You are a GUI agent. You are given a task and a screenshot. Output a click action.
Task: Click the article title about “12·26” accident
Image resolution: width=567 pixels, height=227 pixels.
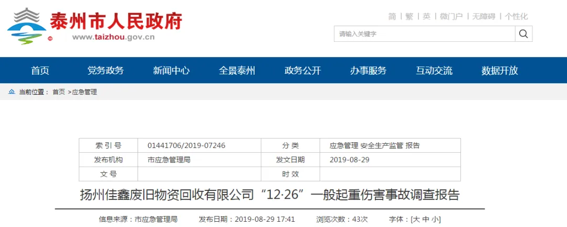(x=270, y=195)
